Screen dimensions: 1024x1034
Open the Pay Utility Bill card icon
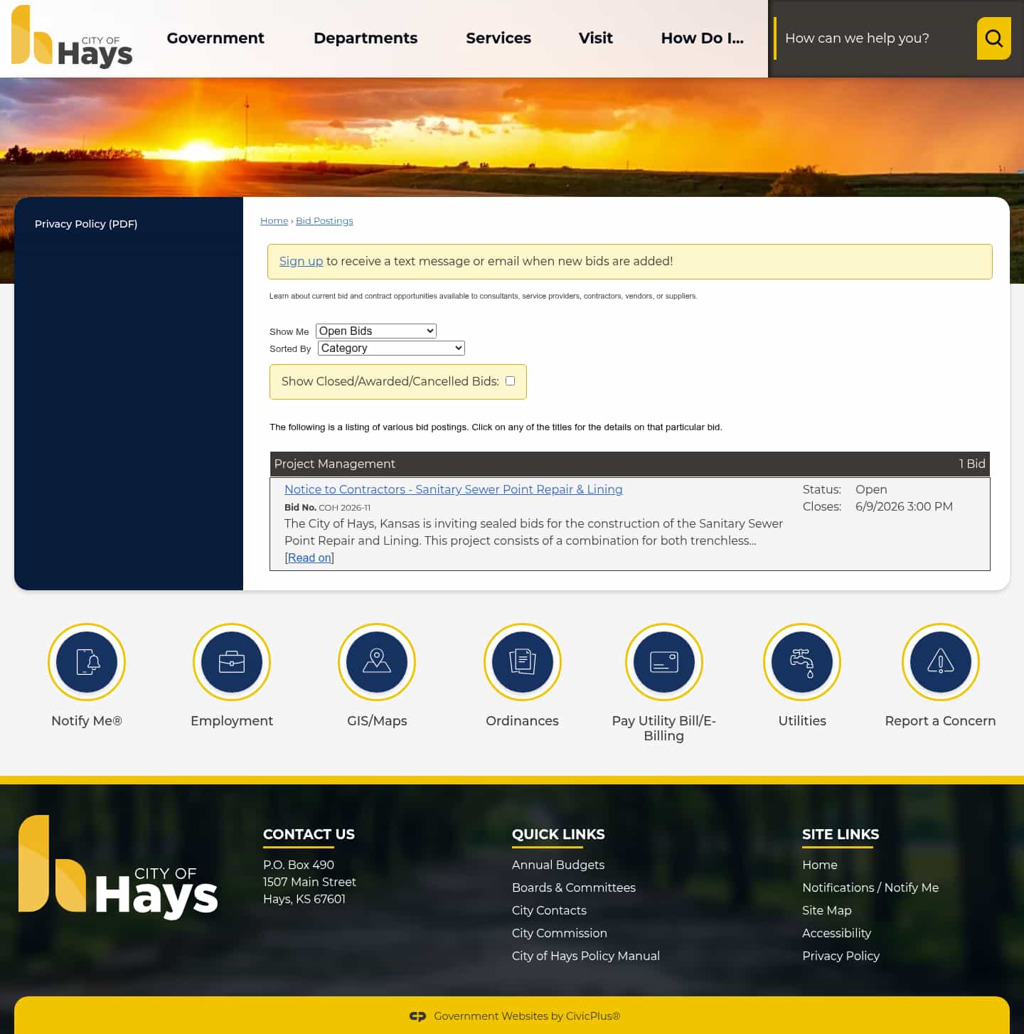pos(664,662)
